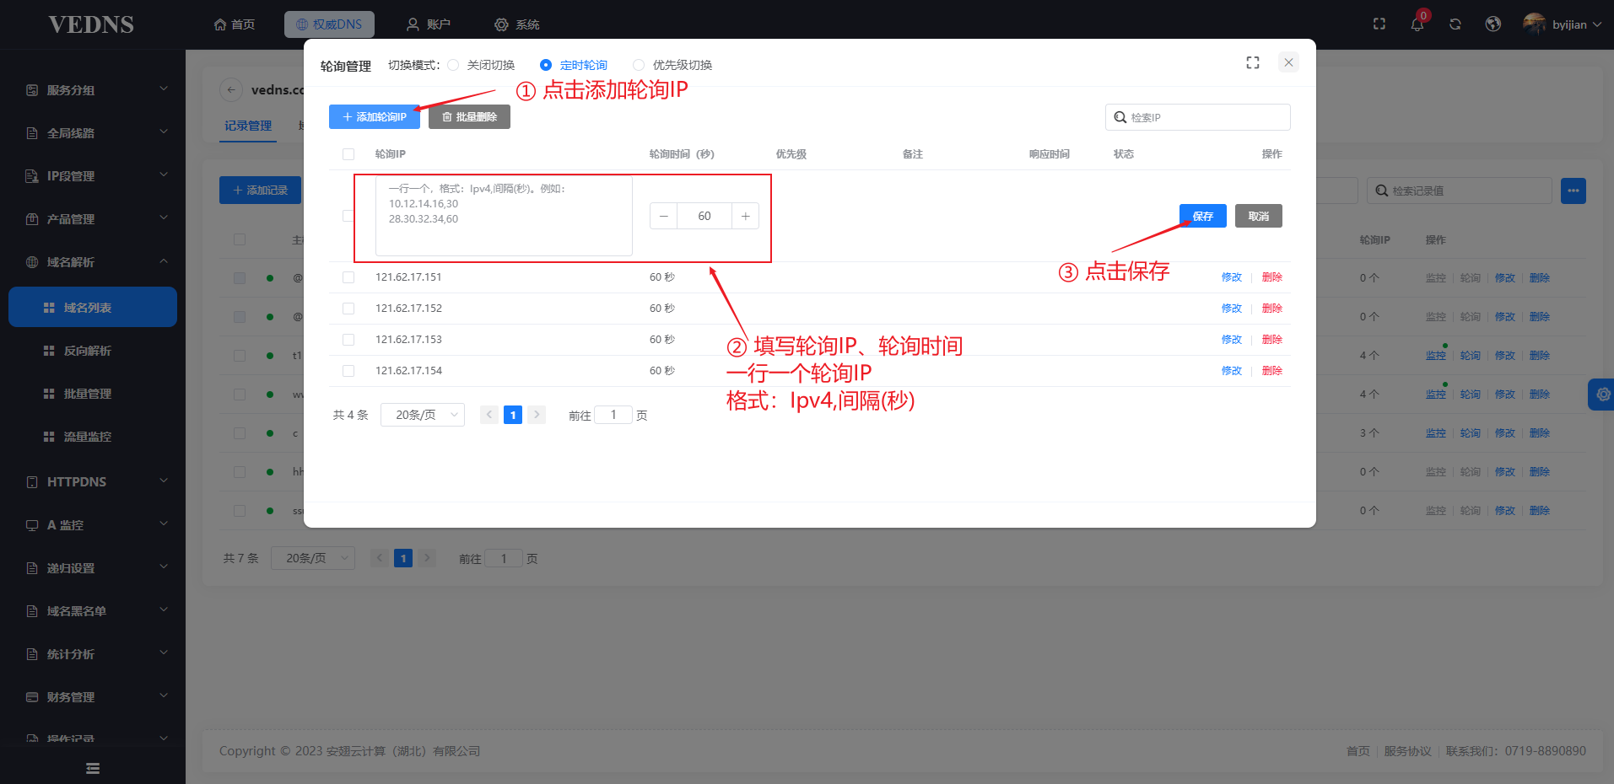Select the 关闭切换 radio option
This screenshot has height=784, width=1614.
click(453, 65)
